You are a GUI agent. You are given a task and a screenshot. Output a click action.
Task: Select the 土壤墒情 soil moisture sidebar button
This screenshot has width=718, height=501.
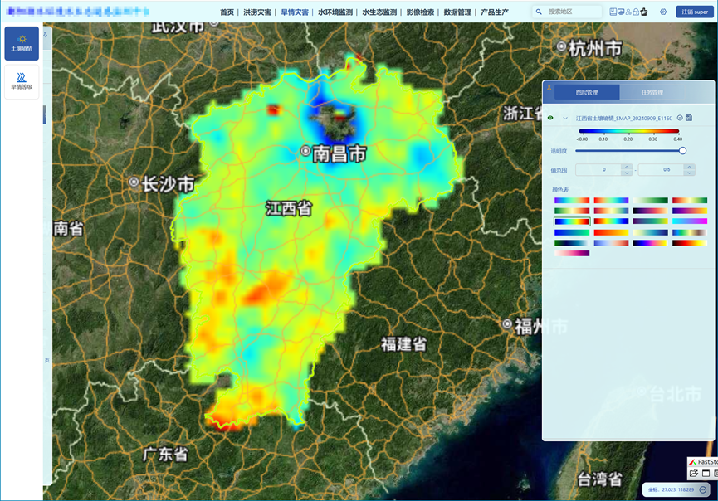click(22, 43)
